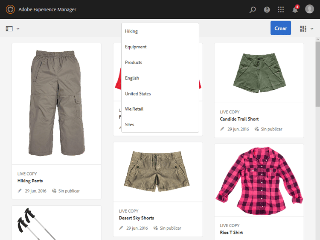Click pencil icon on Candide Trail Short card

tap(222, 129)
